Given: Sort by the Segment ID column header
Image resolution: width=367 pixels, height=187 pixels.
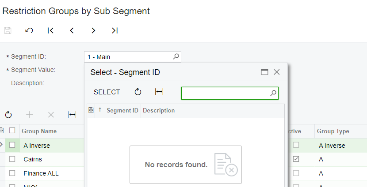Looking at the screenshot, I should (122, 110).
